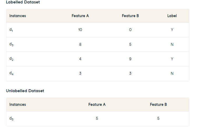Click Feature B header in Unlabelled Dataset table
This screenshot has height=129, width=198.
coord(158,105)
